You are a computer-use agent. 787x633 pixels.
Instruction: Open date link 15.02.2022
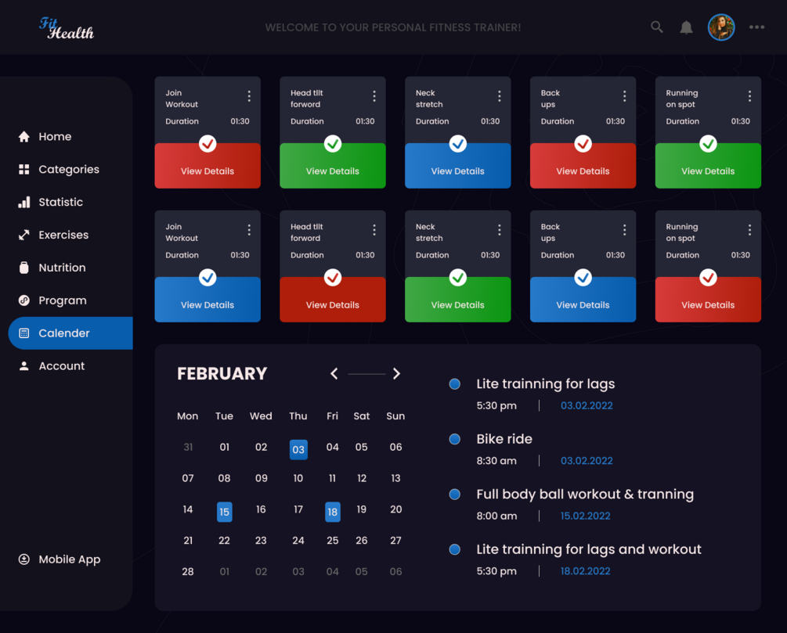[x=585, y=516]
